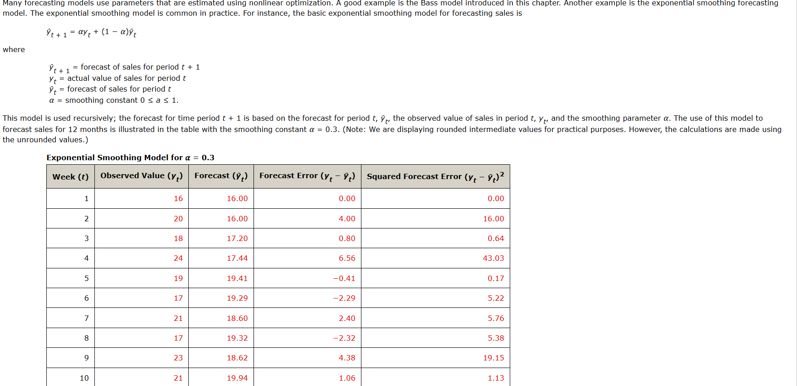The image size is (797, 386).
Task: Click observed value 16 in week 1
Action: 178,198
